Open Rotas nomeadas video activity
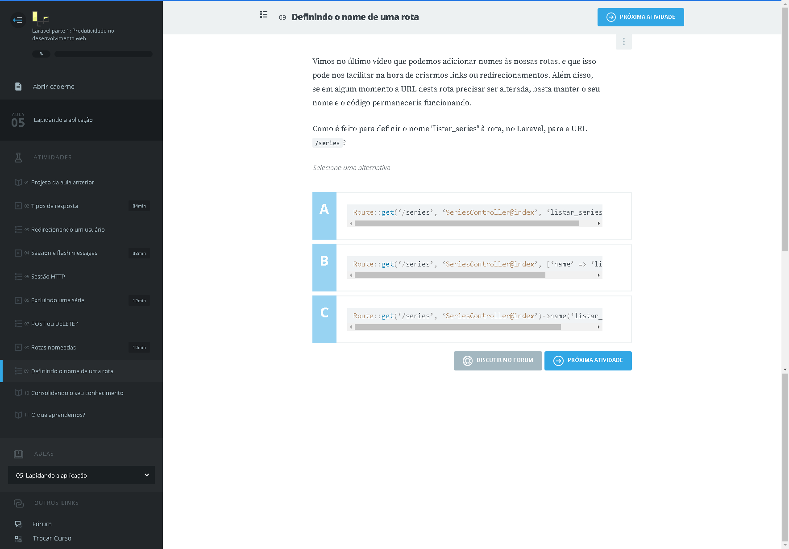This screenshot has width=789, height=549. (54, 348)
